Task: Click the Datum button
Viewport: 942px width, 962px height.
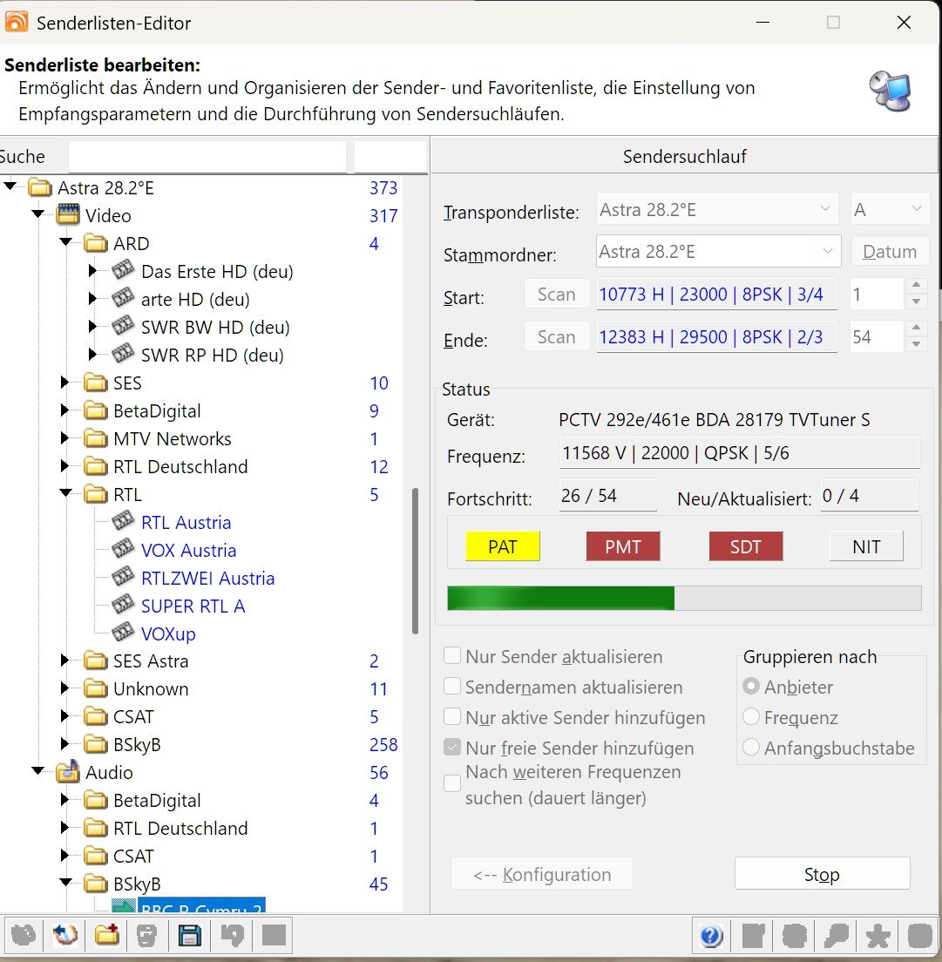Action: 889,252
